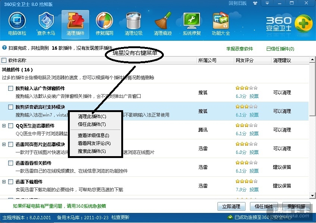This screenshot has width=316, height=223.
Task: Open 电脑体检 computer checkup icon
Action: coord(17,24)
